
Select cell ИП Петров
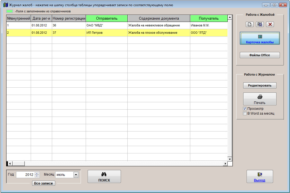click(x=107, y=33)
